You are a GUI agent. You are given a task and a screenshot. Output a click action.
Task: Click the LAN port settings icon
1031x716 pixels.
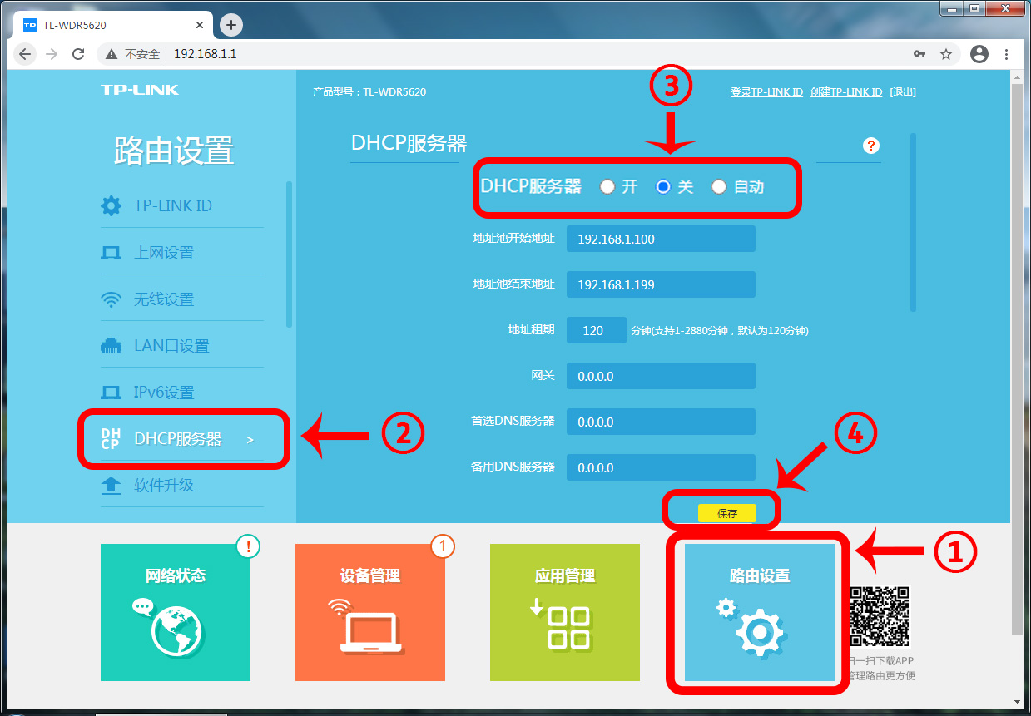[x=111, y=346]
